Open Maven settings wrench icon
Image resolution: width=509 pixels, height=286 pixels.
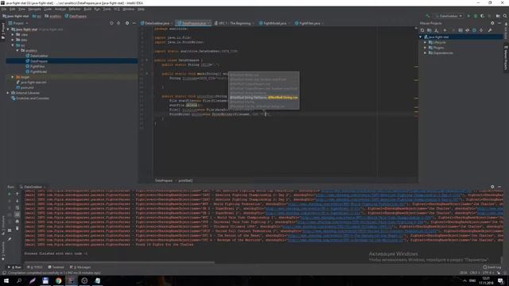(x=490, y=30)
